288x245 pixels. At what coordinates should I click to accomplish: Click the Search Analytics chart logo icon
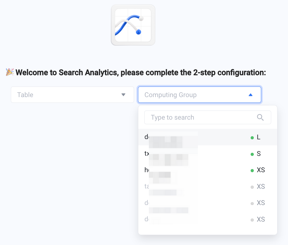(x=133, y=25)
